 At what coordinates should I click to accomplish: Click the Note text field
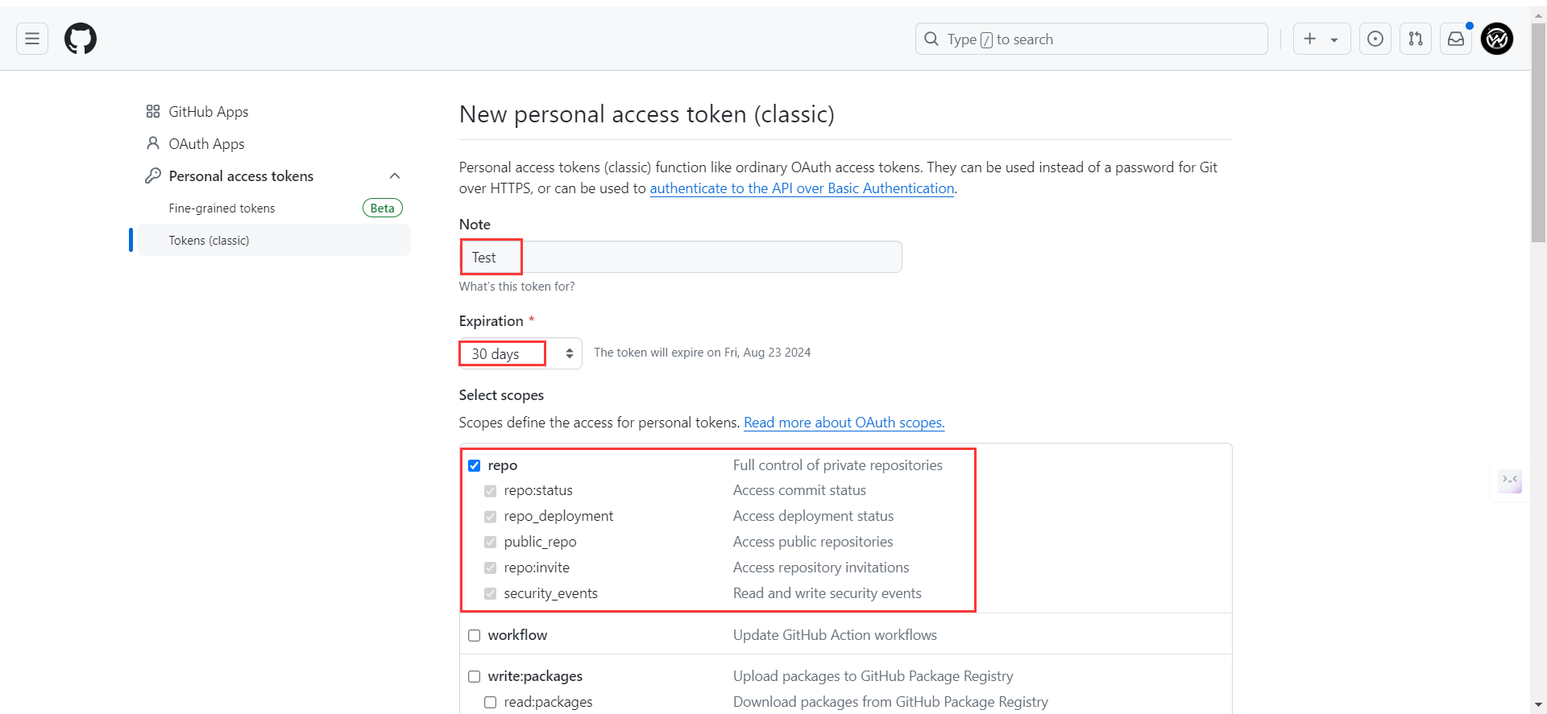pyautogui.click(x=681, y=257)
